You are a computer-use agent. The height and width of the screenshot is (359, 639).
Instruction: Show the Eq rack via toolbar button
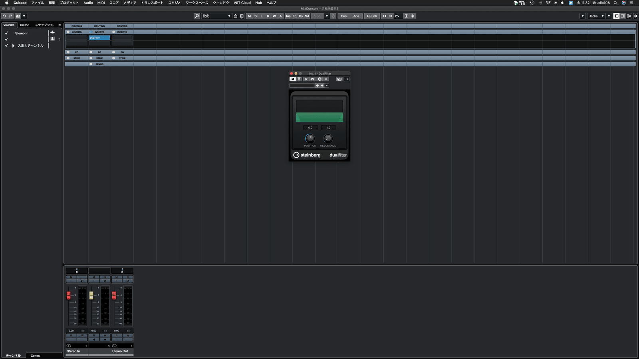(294, 16)
